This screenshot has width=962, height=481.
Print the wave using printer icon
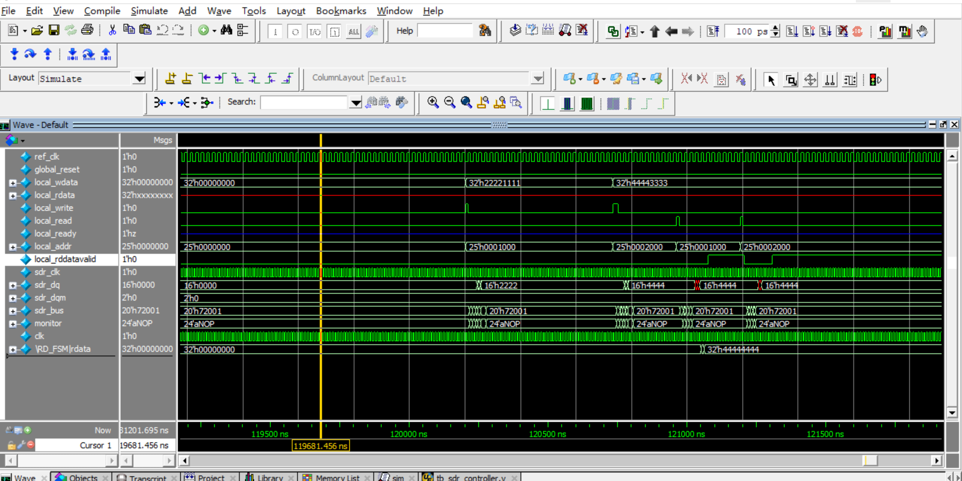(x=87, y=30)
